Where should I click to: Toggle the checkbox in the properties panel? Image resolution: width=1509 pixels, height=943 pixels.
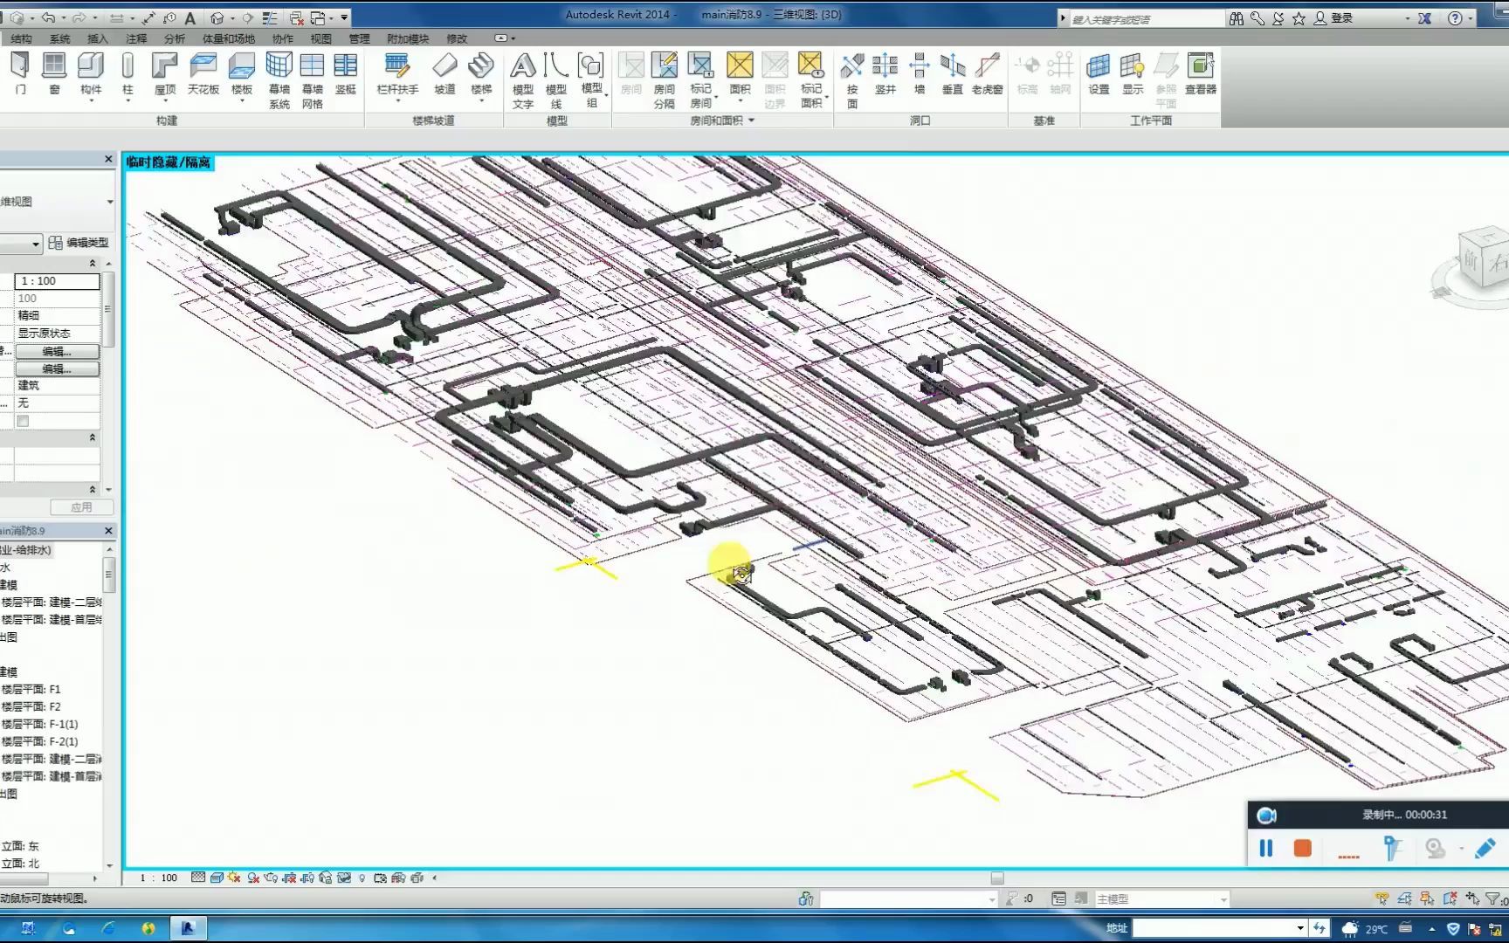pos(24,421)
